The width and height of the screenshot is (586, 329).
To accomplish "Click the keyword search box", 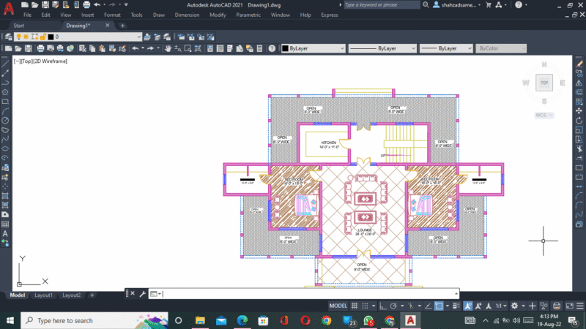I will [x=381, y=5].
